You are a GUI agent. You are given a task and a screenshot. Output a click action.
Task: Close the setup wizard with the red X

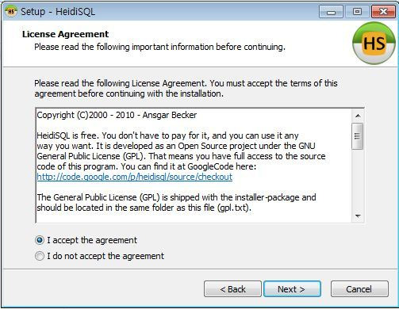pyautogui.click(x=383, y=12)
